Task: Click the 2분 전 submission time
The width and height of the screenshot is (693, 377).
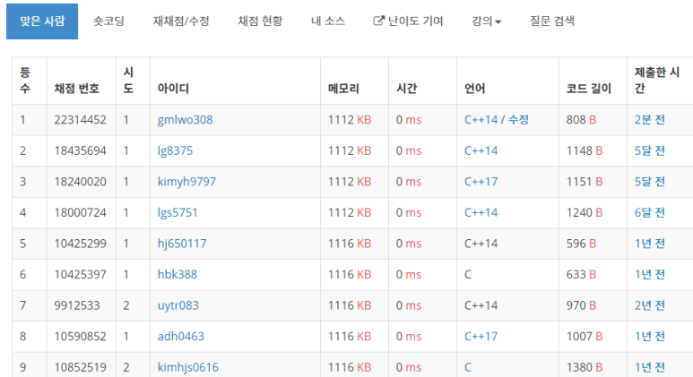Action: coord(650,120)
